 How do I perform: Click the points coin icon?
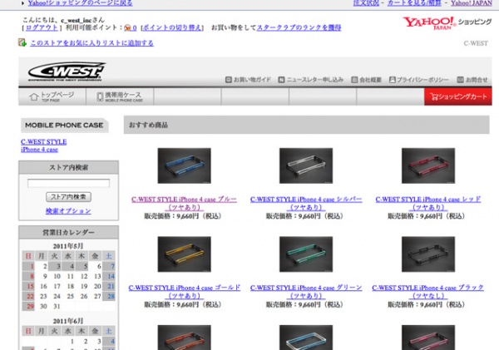127,27
